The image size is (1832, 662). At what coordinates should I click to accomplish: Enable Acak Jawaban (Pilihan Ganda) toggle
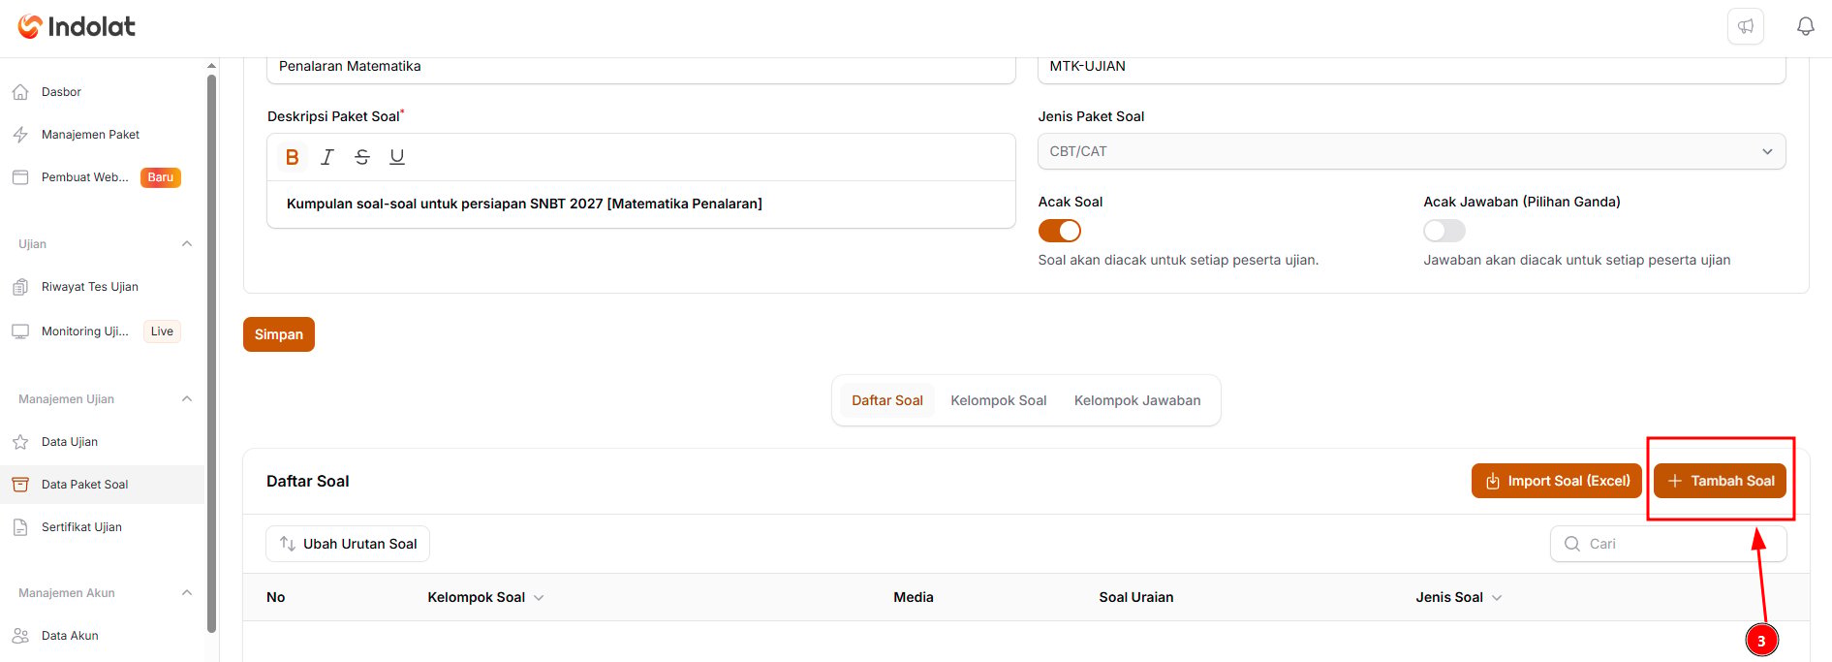pyautogui.click(x=1444, y=231)
